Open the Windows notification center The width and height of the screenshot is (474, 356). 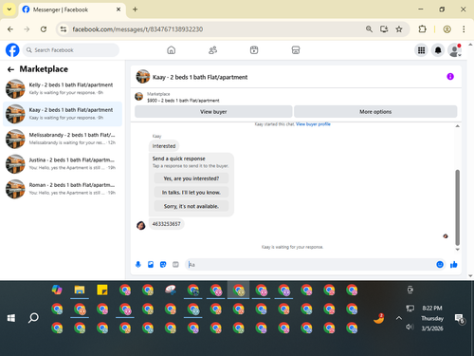(459, 318)
